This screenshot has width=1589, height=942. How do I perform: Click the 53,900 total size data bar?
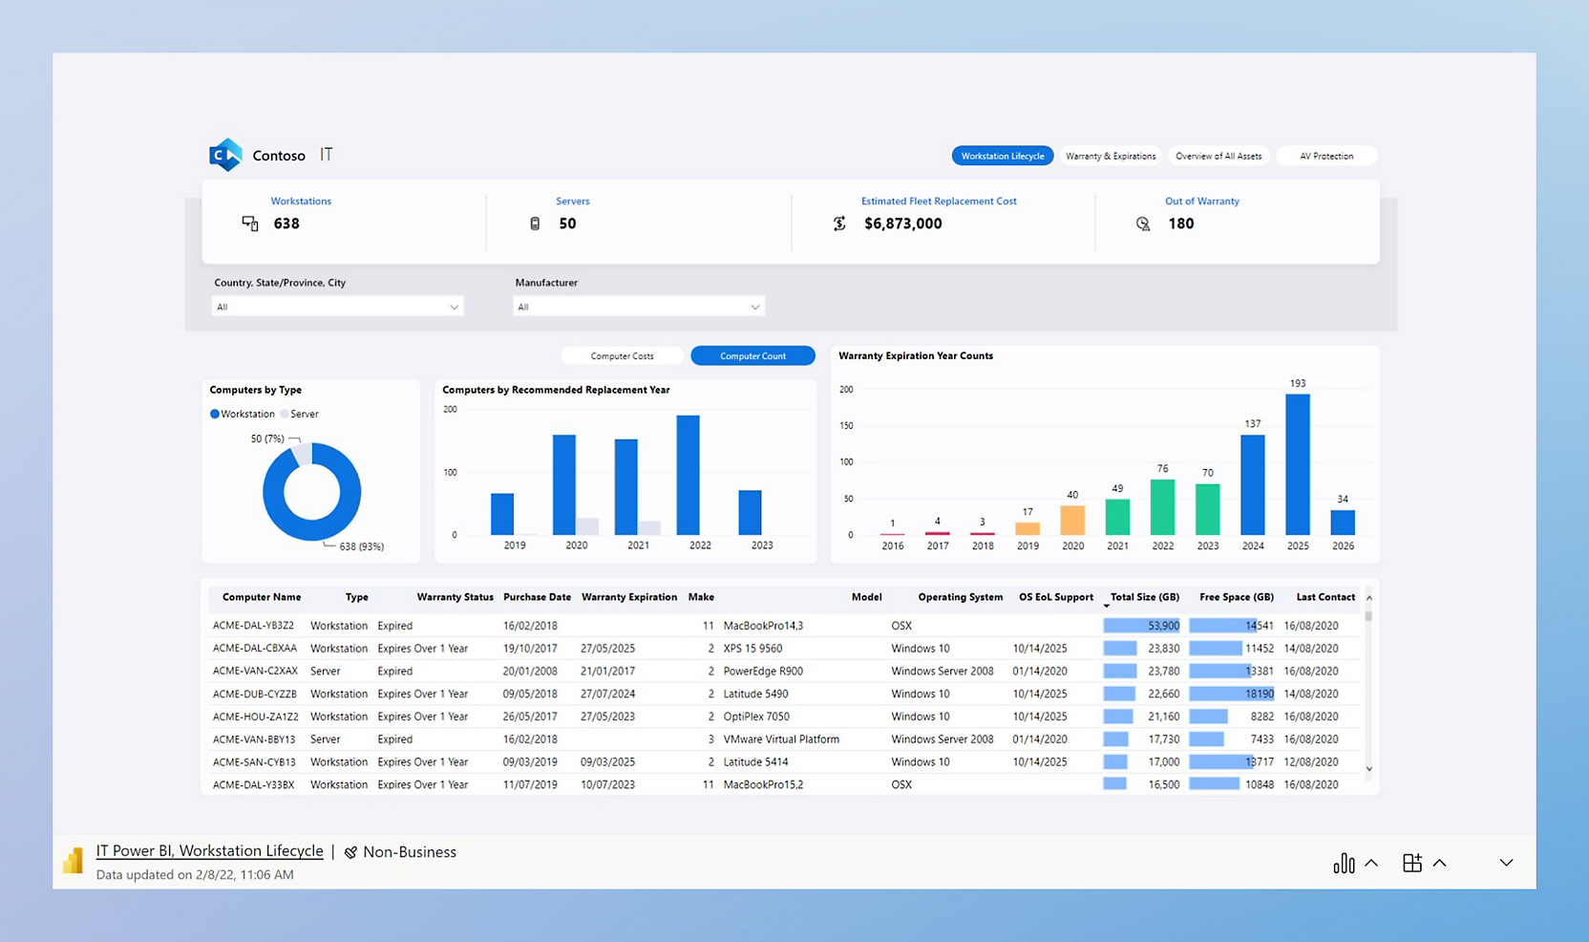pyautogui.click(x=1141, y=626)
